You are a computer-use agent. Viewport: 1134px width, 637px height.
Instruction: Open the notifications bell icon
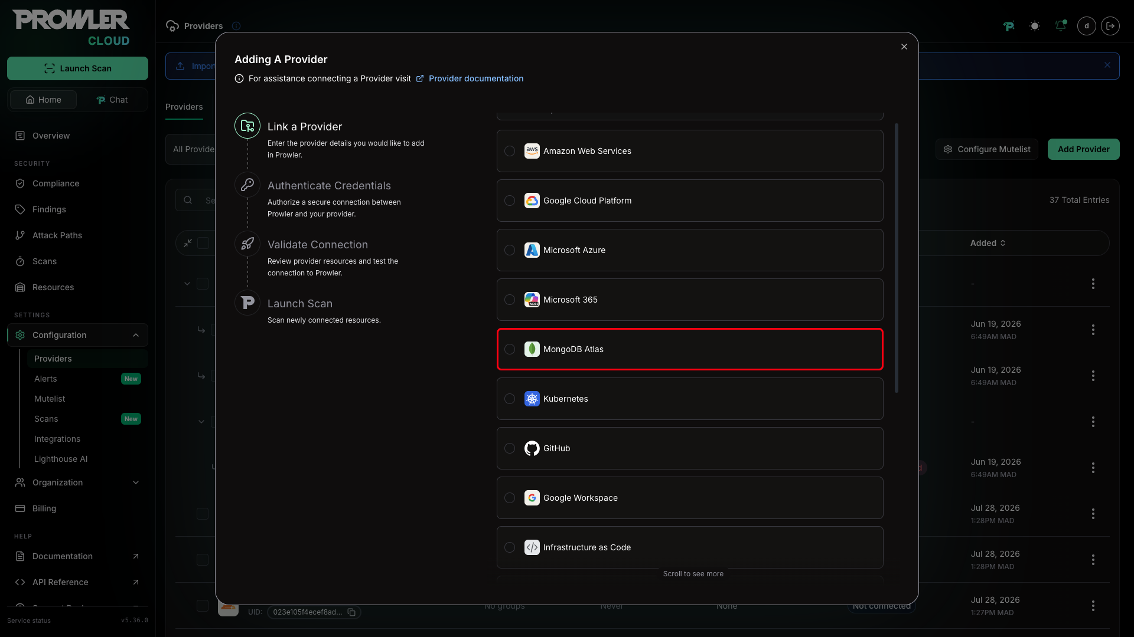[1060, 26]
